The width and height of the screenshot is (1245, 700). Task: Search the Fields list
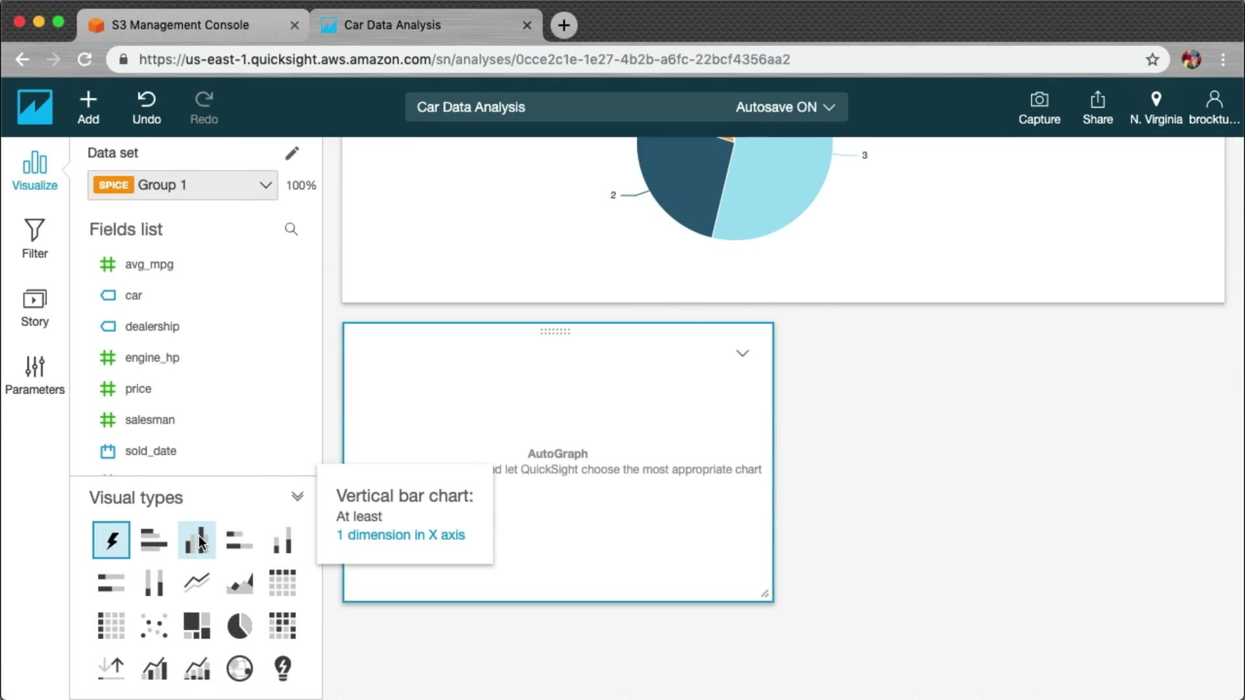(291, 229)
